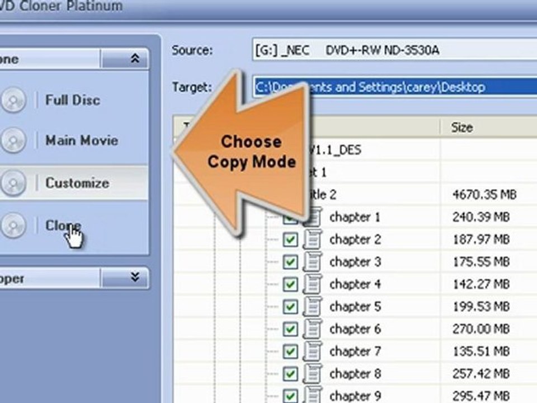Uncheck the chapter 6 checkbox
Screen dimensions: 537x403
click(290, 329)
